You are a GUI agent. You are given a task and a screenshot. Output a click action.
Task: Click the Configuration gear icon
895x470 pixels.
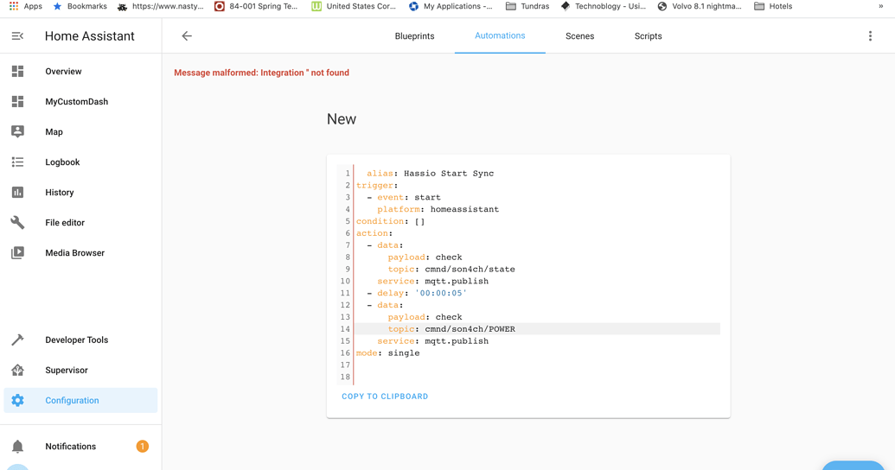[x=17, y=400]
